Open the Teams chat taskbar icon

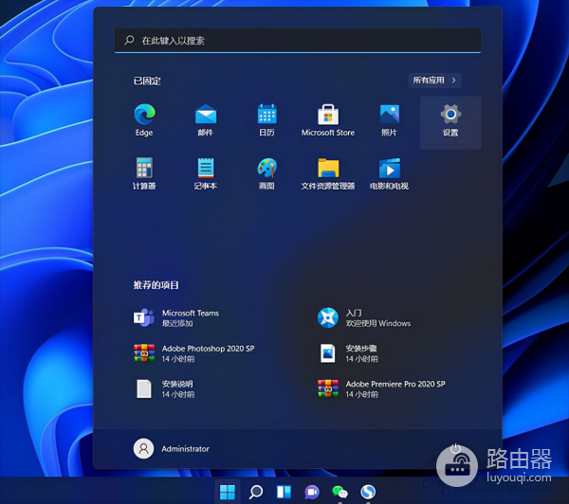tap(312, 492)
